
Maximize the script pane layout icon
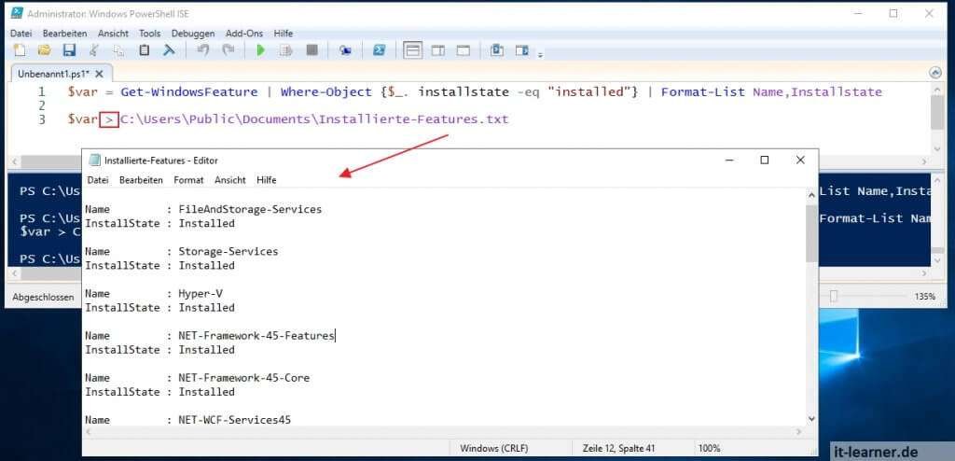[x=464, y=50]
